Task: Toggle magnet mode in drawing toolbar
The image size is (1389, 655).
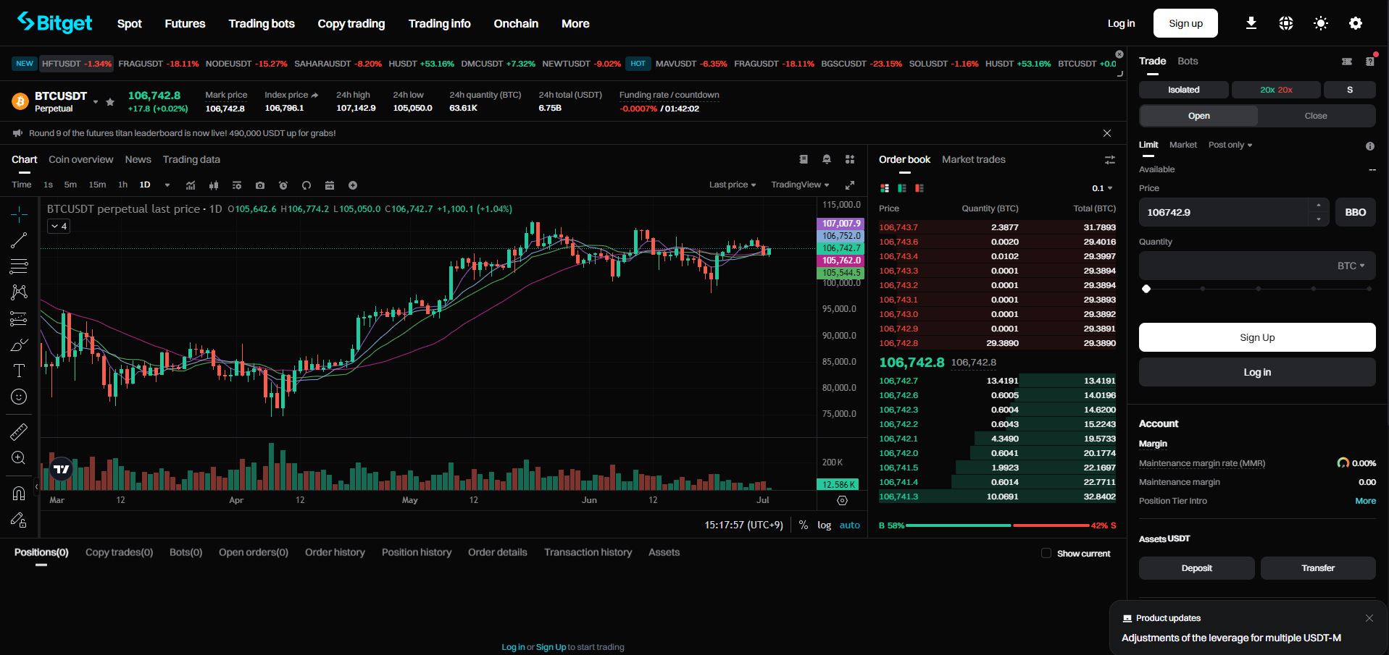Action: tap(19, 494)
